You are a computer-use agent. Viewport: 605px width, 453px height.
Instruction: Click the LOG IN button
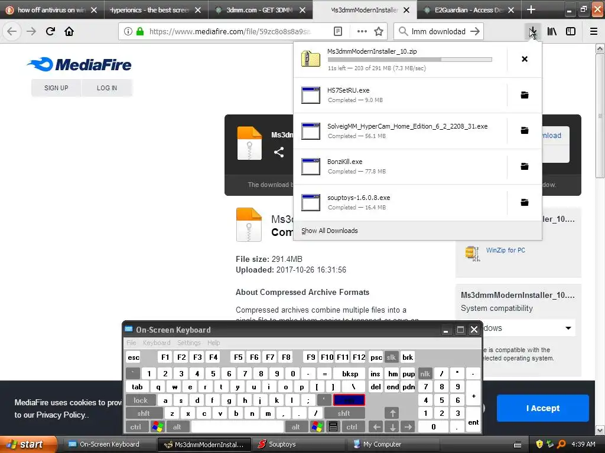pos(107,88)
